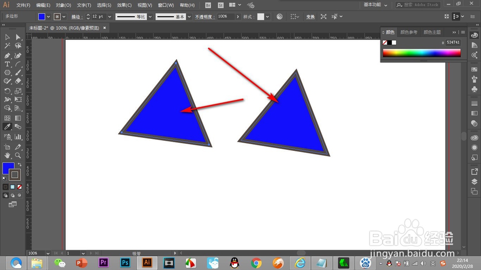Open fill color dropdown in control bar
Image resolution: width=481 pixels, height=270 pixels.
tap(49, 16)
